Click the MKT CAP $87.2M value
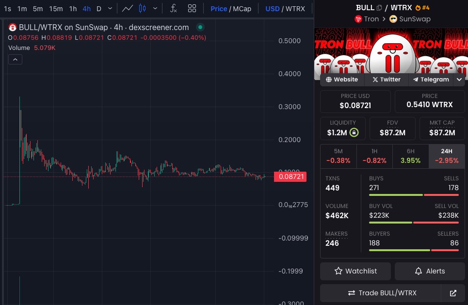 tap(442, 133)
